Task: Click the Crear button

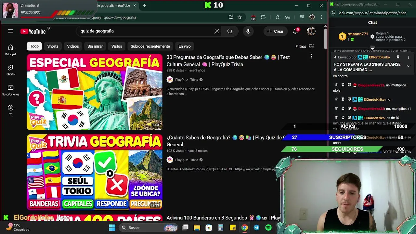Action: [275, 31]
